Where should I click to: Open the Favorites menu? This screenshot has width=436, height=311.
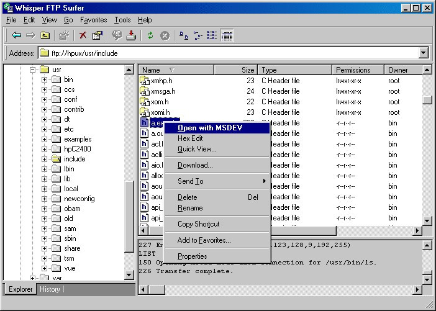point(93,20)
